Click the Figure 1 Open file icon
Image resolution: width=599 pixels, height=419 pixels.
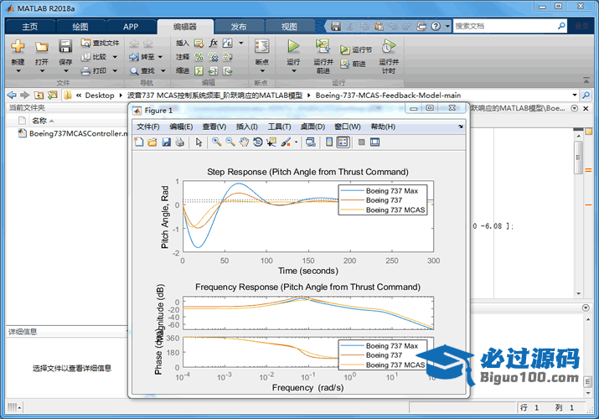tap(152, 142)
